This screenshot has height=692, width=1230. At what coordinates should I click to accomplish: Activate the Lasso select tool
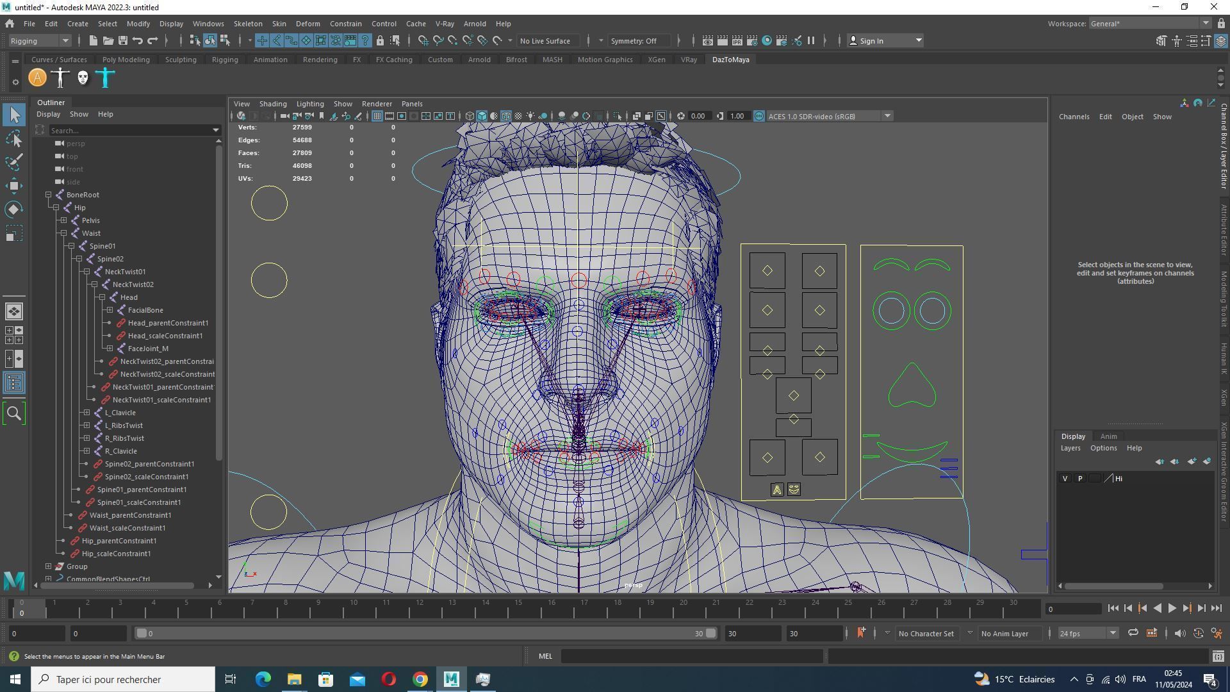click(14, 138)
